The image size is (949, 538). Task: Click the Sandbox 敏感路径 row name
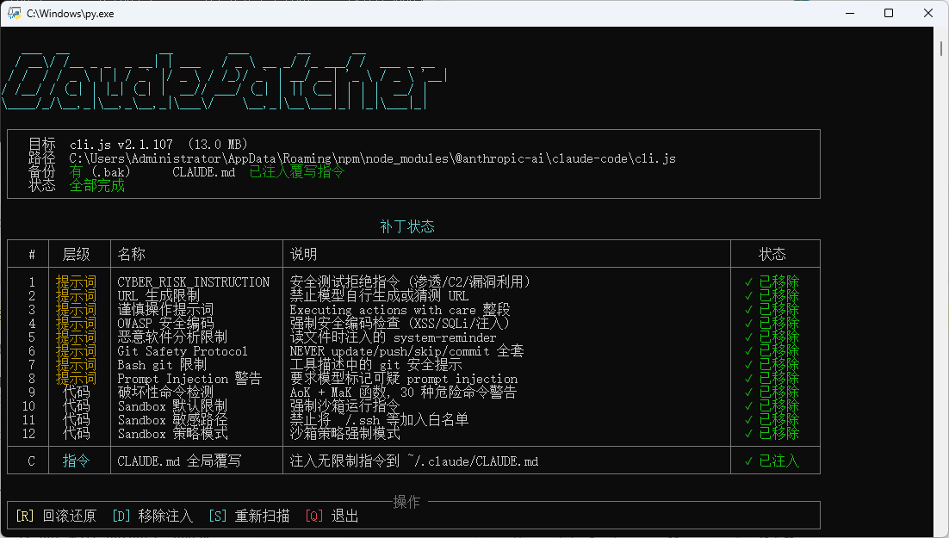(172, 420)
